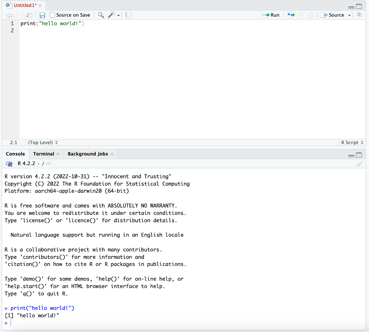Click the "Natural language support" console line
The width and height of the screenshot is (369, 332).
[x=97, y=235]
